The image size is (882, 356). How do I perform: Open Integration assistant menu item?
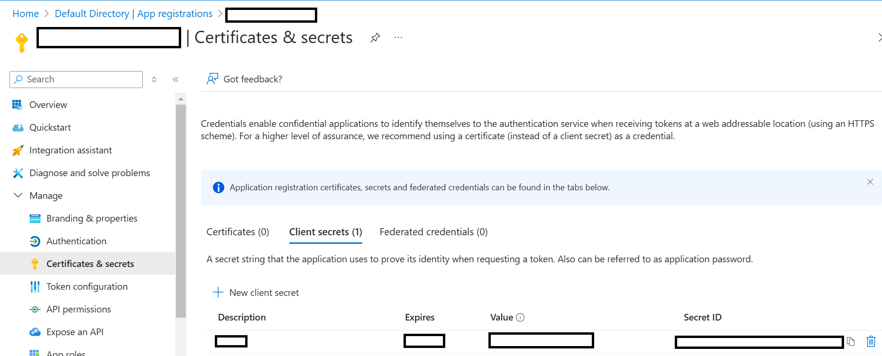click(x=71, y=150)
